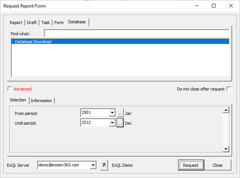Select the Database tab
This screenshot has height=178, width=240.
[77, 22]
